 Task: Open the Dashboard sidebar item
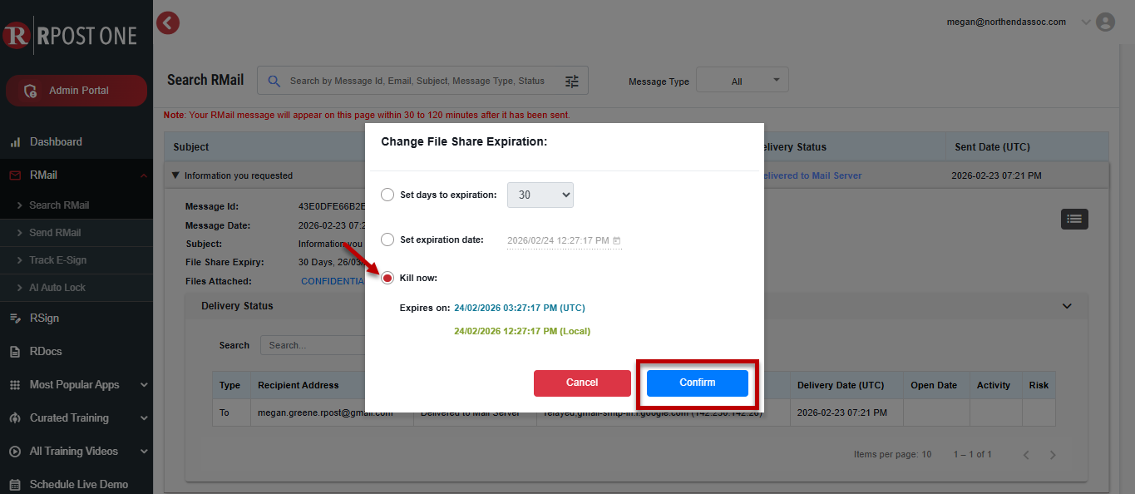click(x=56, y=142)
